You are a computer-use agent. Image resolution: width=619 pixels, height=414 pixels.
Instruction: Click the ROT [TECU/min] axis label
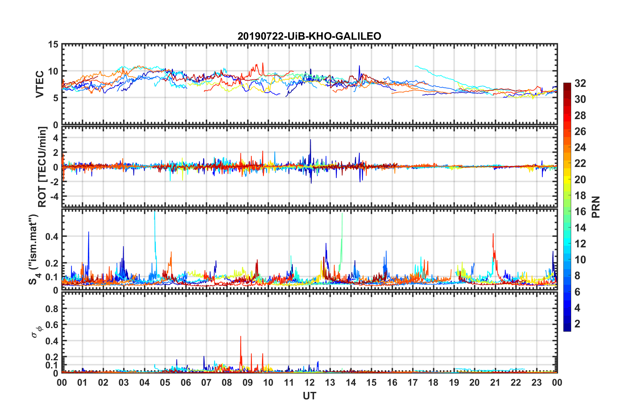[42, 167]
